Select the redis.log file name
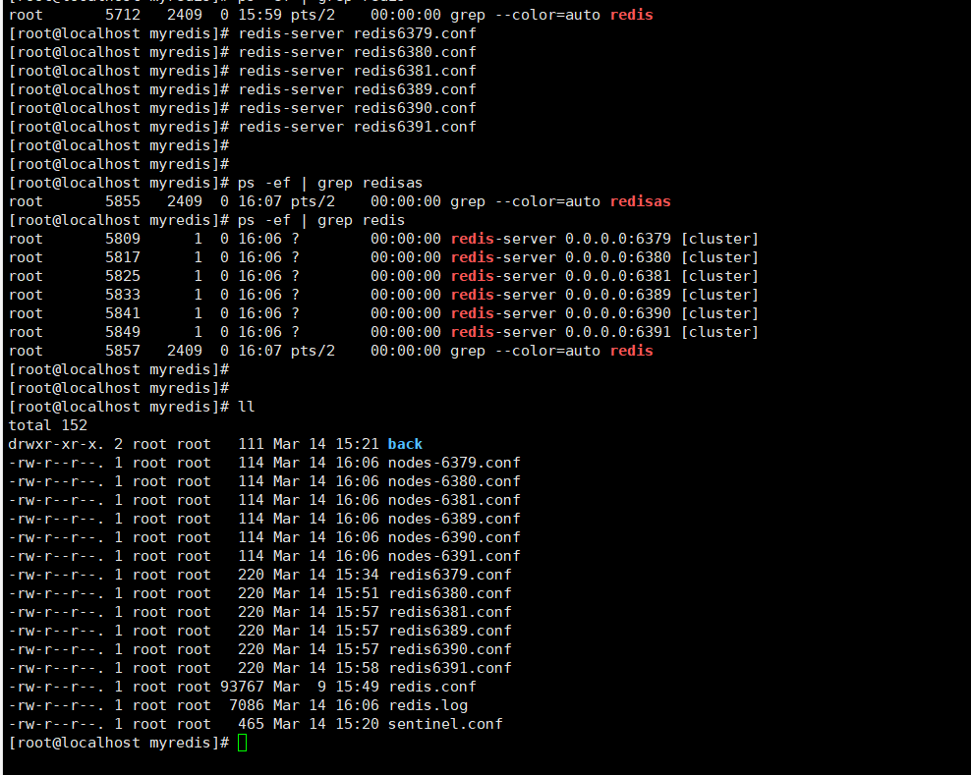Image resolution: width=971 pixels, height=775 pixels. (428, 705)
